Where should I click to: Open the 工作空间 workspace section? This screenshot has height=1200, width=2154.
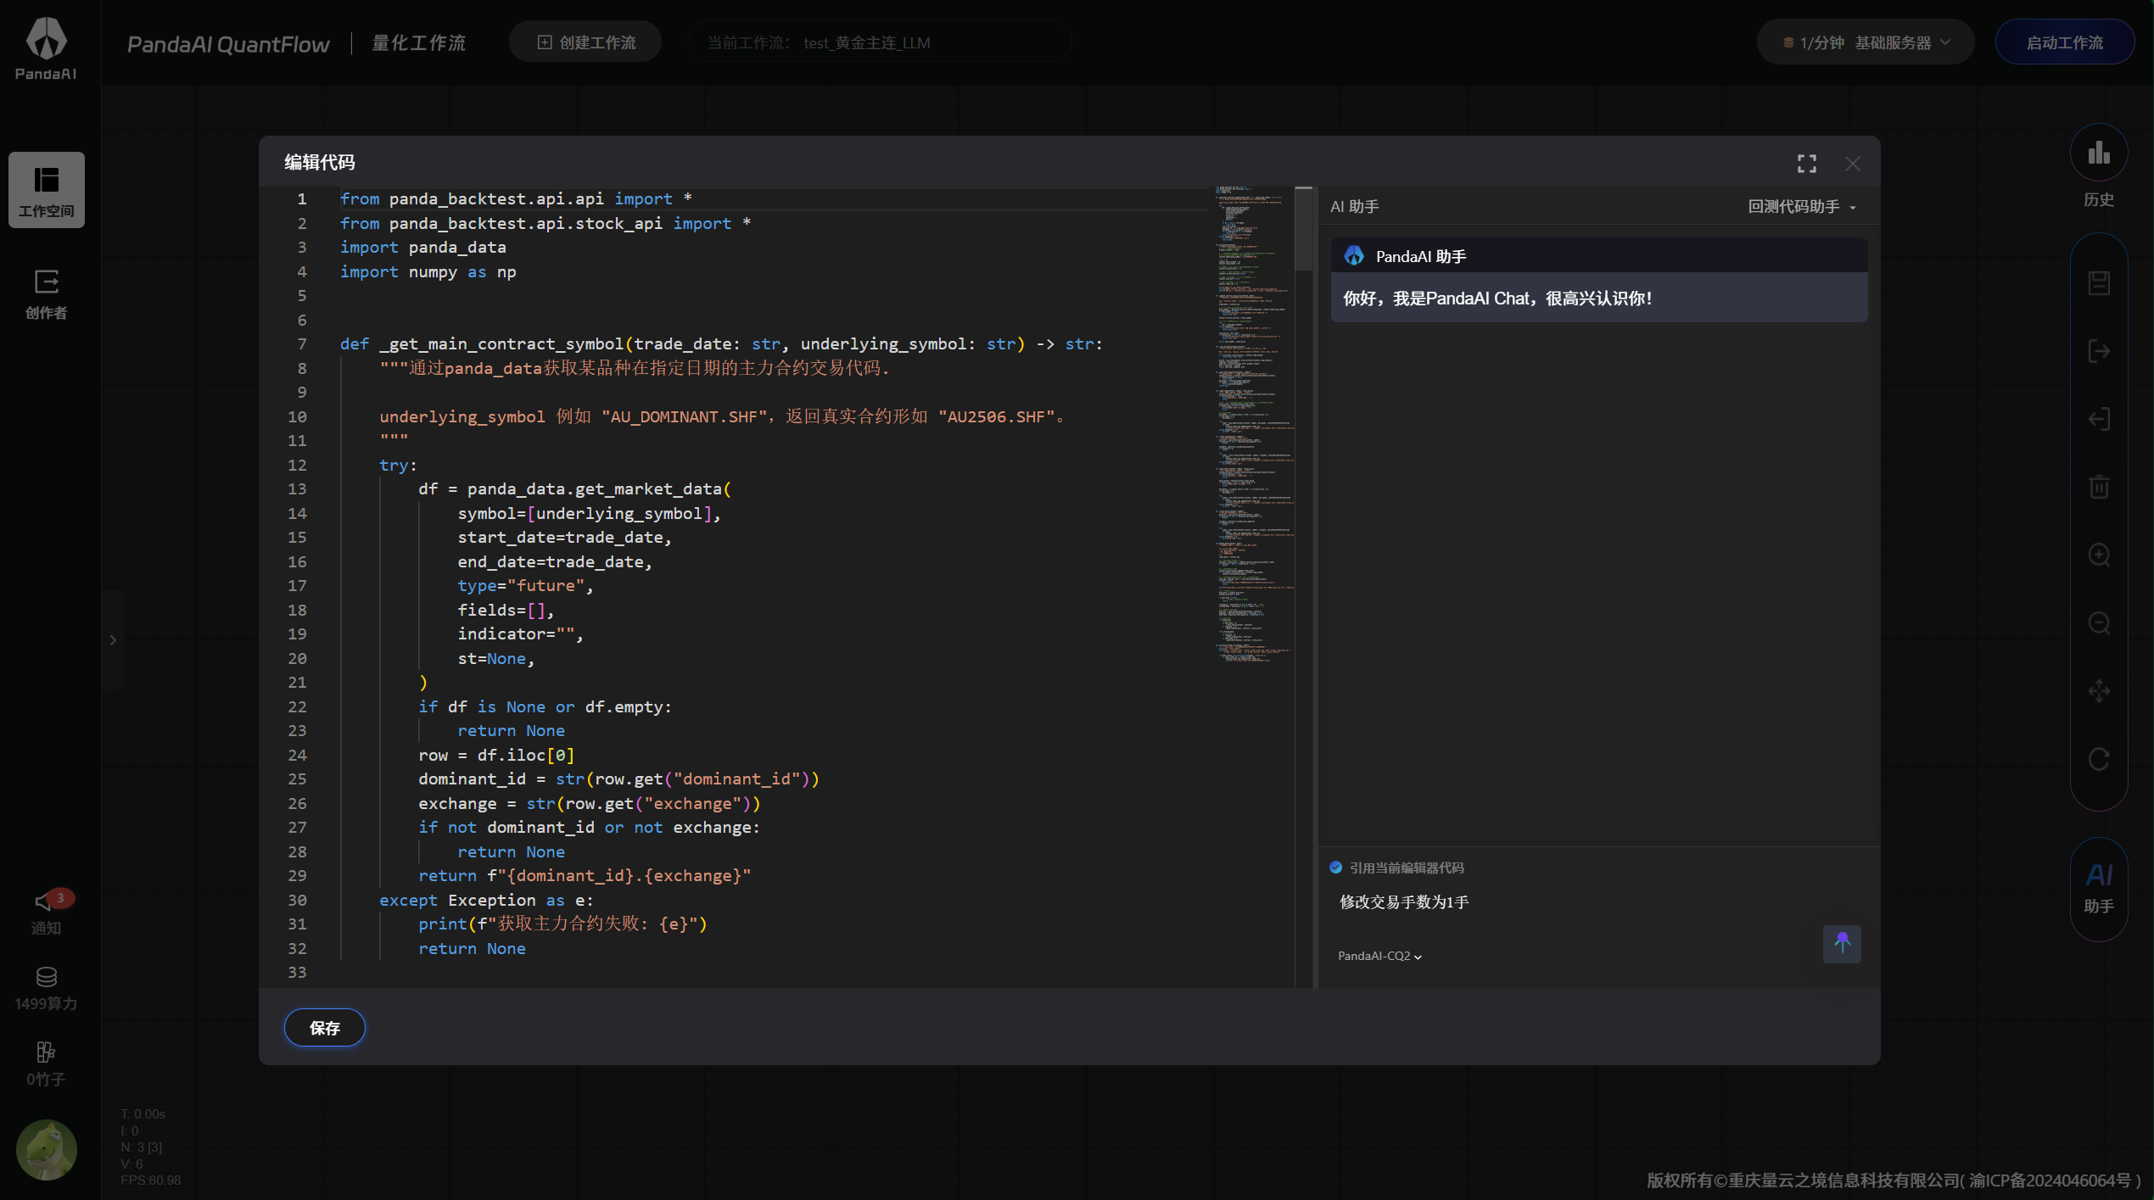coord(47,190)
